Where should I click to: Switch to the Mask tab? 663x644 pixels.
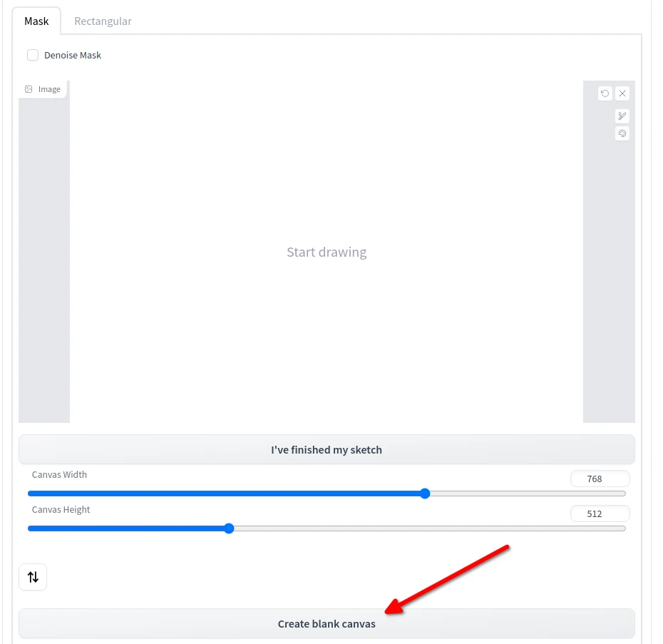tap(36, 21)
